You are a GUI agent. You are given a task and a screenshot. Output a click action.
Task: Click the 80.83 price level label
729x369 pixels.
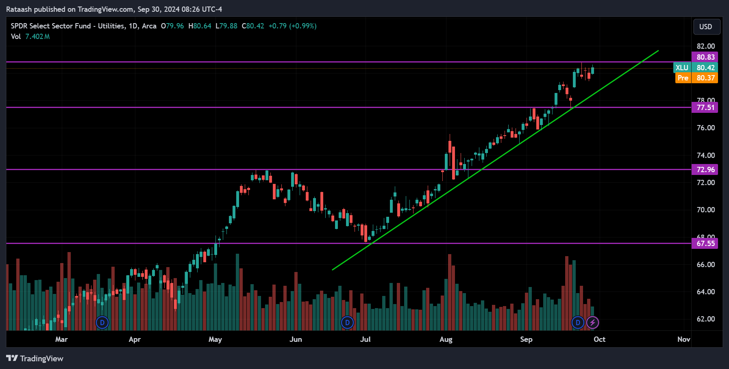[705, 57]
